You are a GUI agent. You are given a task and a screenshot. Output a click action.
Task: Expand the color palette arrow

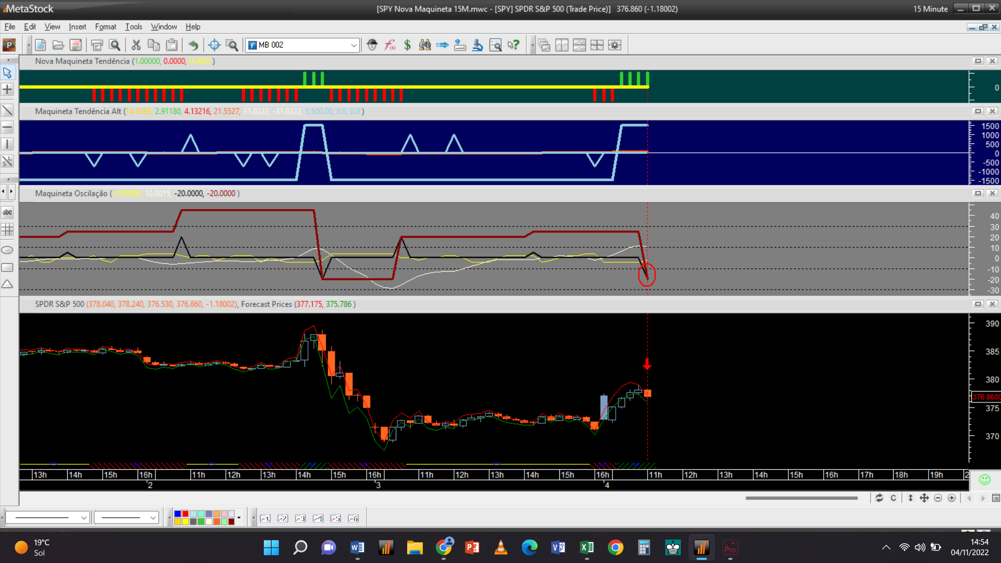tap(239, 518)
